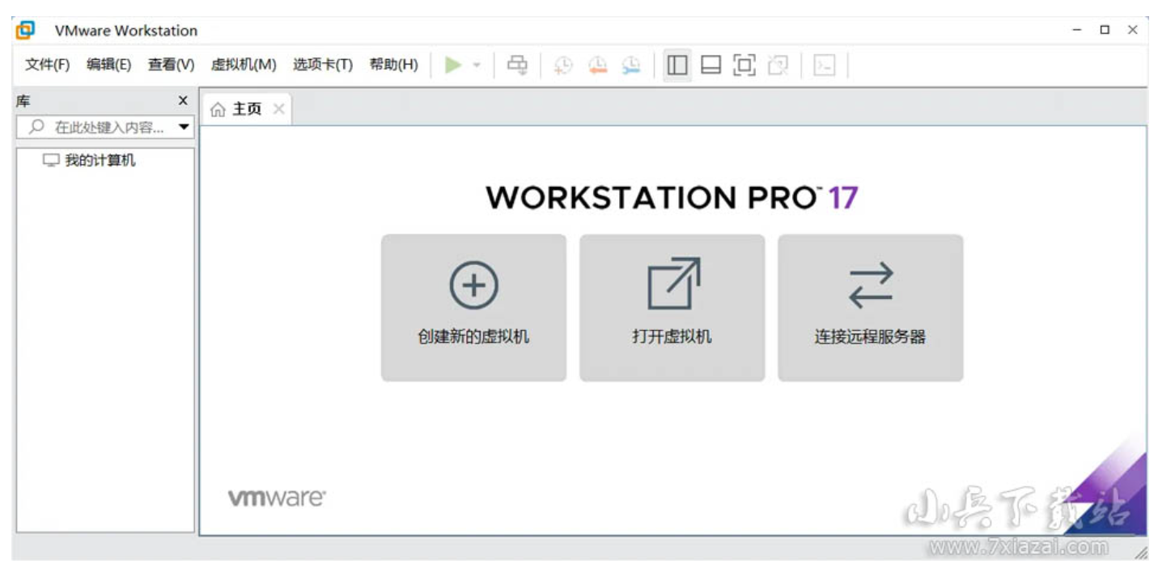Open the 帮助(H) menu

[394, 65]
